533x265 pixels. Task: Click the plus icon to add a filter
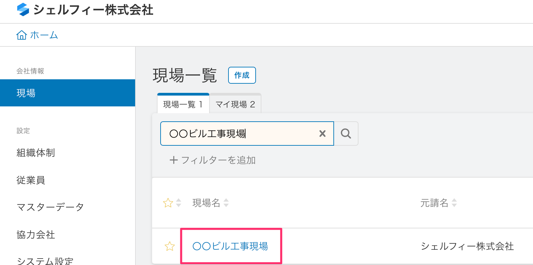tap(173, 160)
